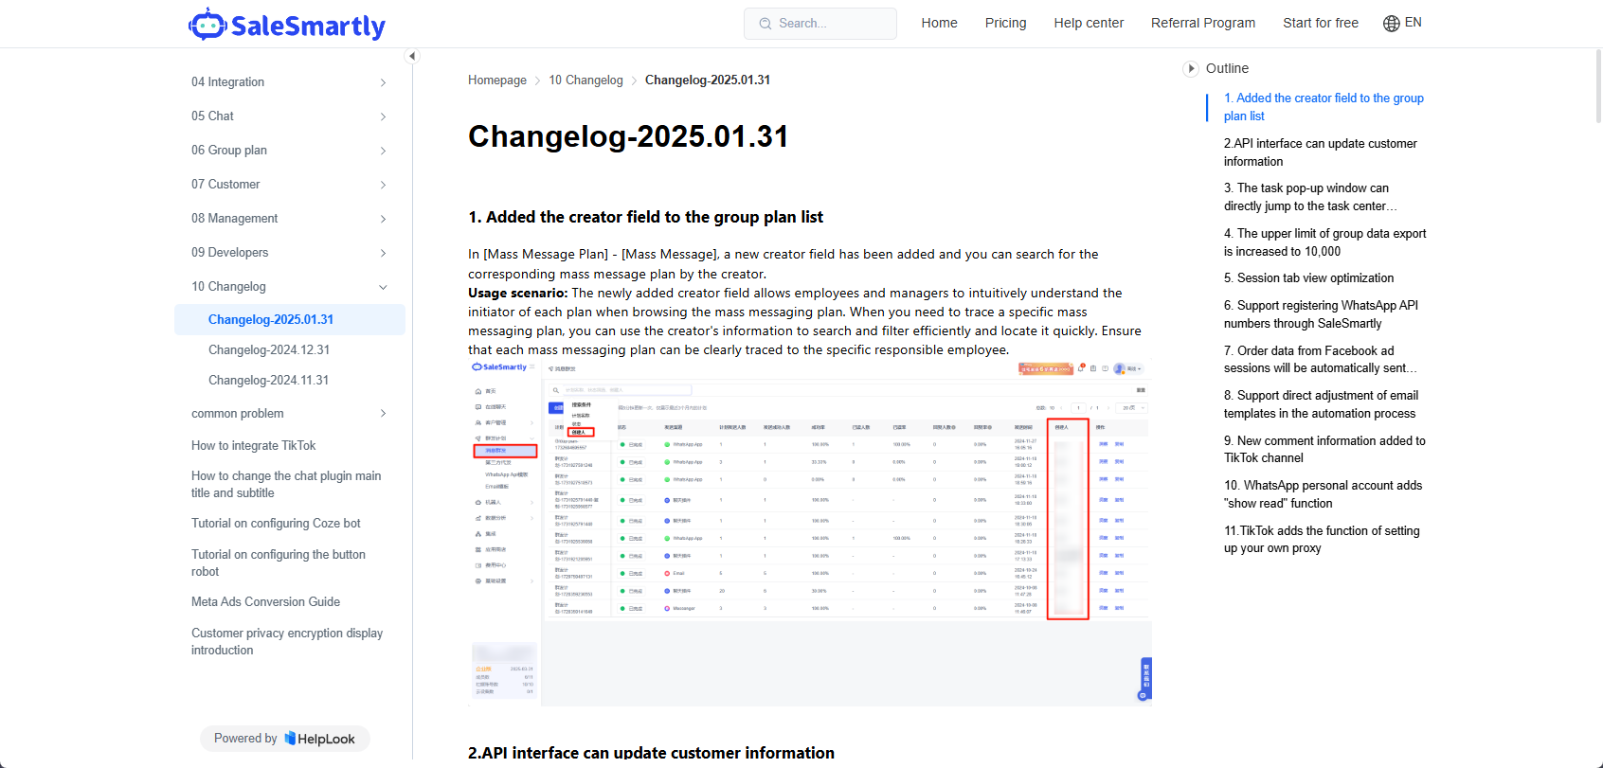Open the Referral Program page
Viewport: 1603px width, 768px height.
click(1203, 24)
